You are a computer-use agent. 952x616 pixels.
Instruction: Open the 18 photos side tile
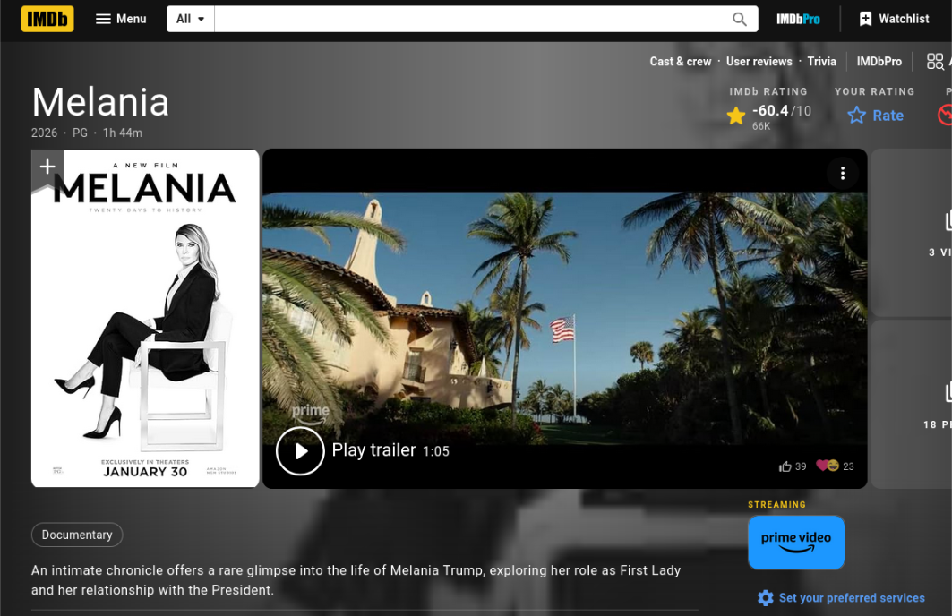[x=912, y=404]
